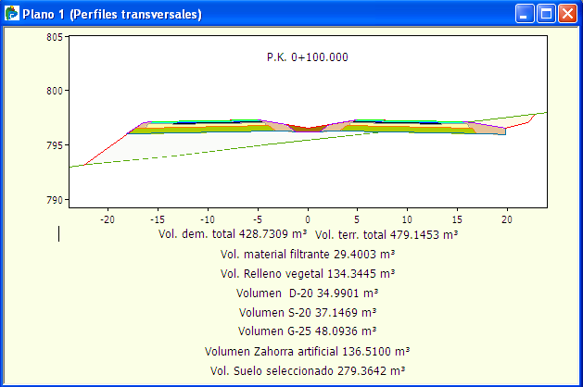583x387 pixels.
Task: Minimize the Plano 1 window
Action: click(x=526, y=15)
